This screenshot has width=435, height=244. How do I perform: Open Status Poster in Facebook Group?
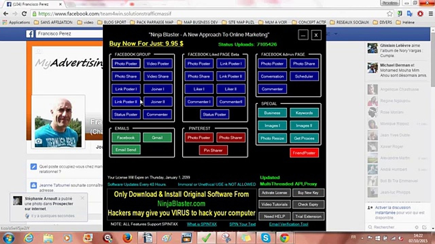point(126,115)
